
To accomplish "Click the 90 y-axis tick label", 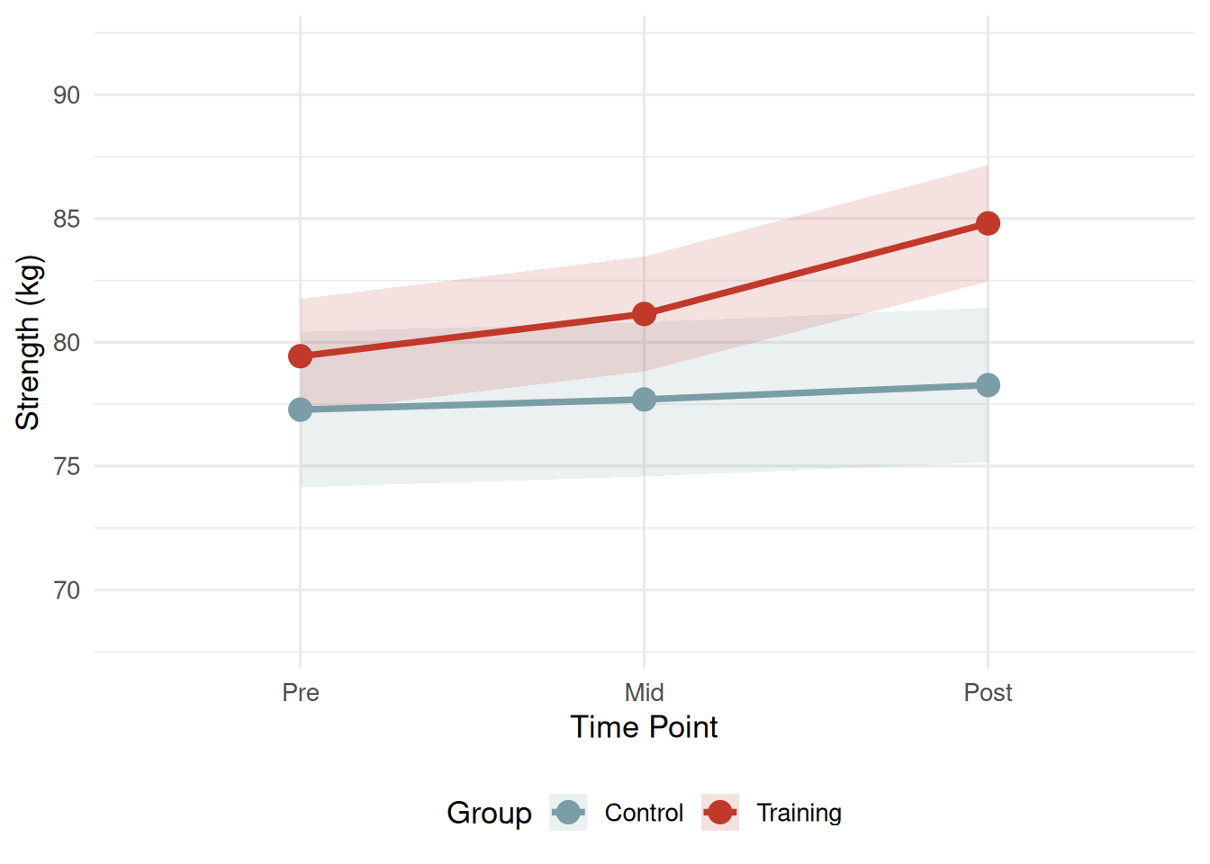I will coord(67,95).
